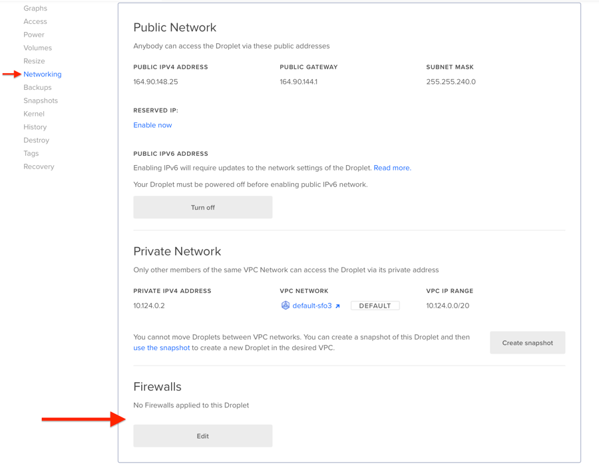
Task: Select Tags in the sidebar
Action: 31,153
